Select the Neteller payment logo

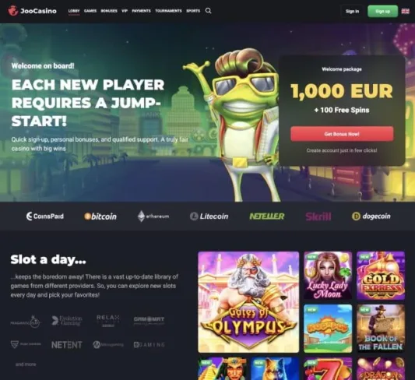tap(267, 216)
